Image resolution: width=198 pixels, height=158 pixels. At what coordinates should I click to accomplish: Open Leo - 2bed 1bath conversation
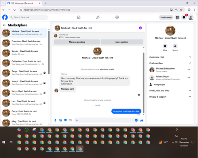[x=24, y=103]
